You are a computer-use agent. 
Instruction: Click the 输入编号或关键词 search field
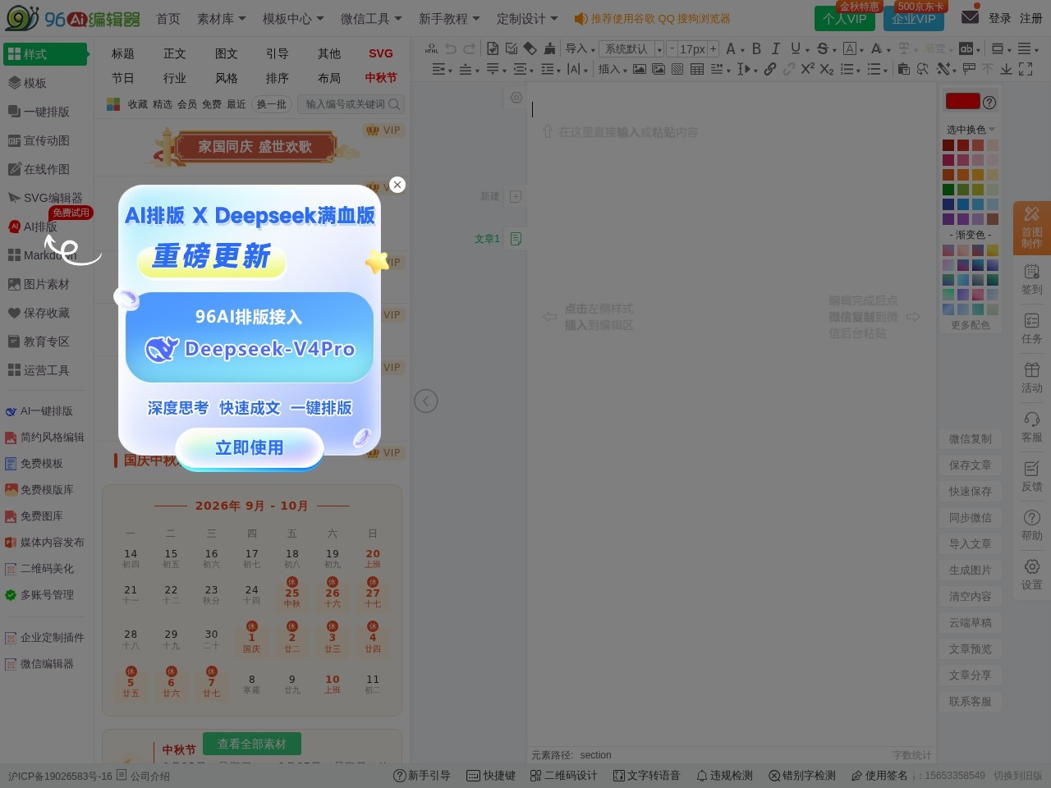(351, 104)
